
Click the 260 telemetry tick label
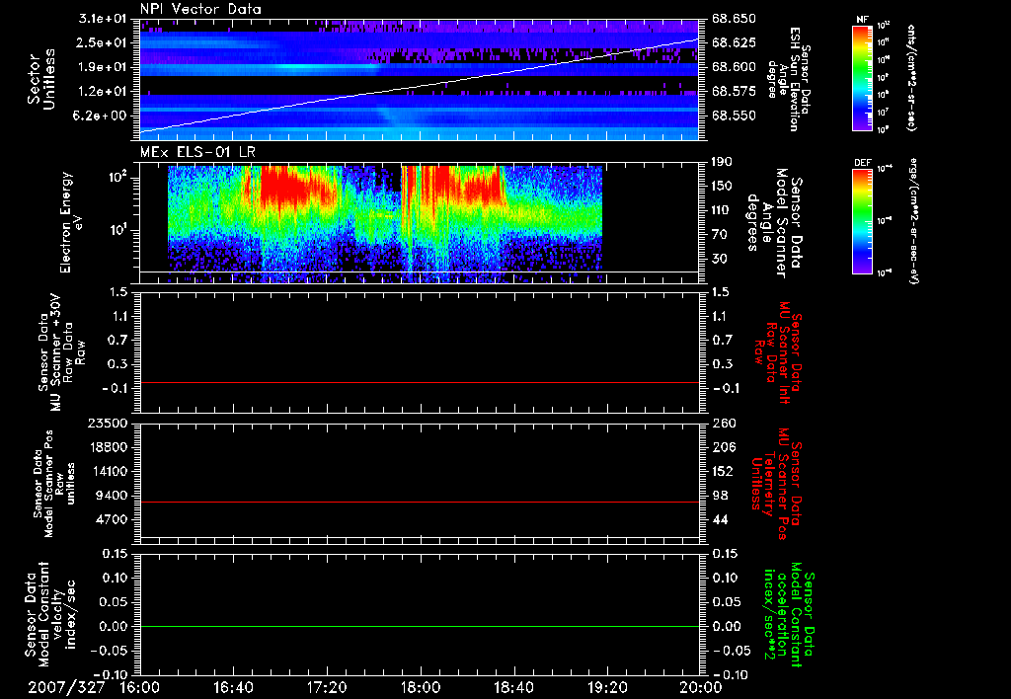pos(724,423)
